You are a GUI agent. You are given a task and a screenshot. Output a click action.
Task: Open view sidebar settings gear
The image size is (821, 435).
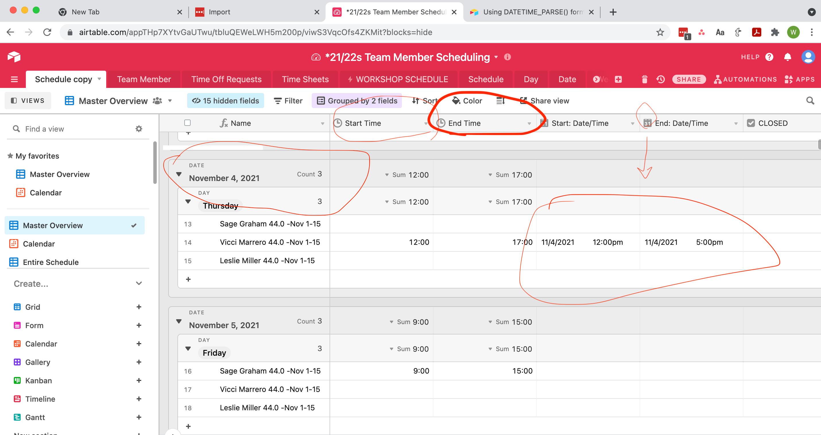[x=139, y=129]
